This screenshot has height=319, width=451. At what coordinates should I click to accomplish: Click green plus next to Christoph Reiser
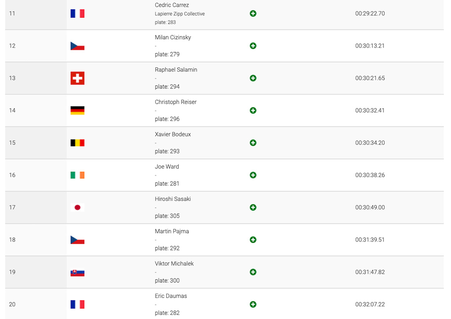253,111
